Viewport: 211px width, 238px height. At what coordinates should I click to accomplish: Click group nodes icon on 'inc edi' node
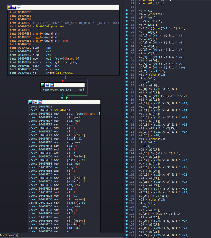tap(52, 85)
